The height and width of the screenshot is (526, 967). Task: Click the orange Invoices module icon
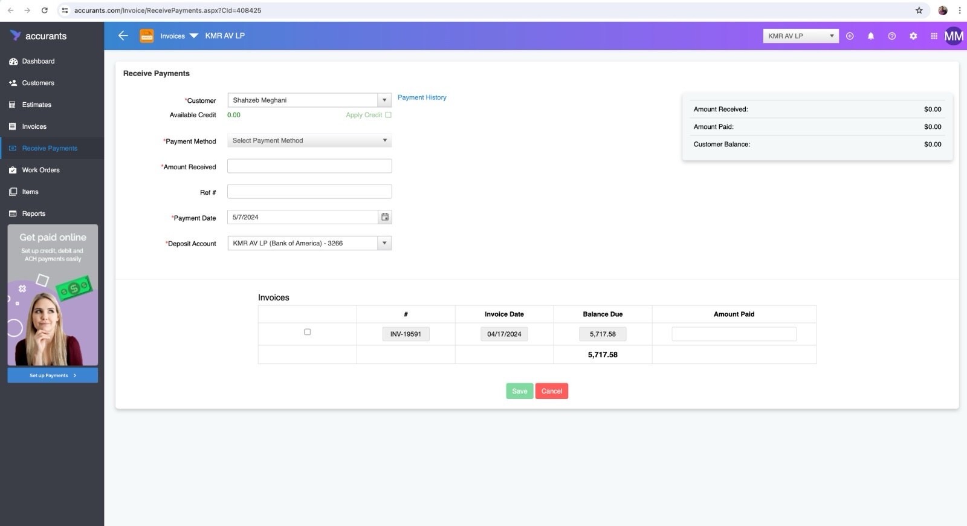tap(147, 36)
